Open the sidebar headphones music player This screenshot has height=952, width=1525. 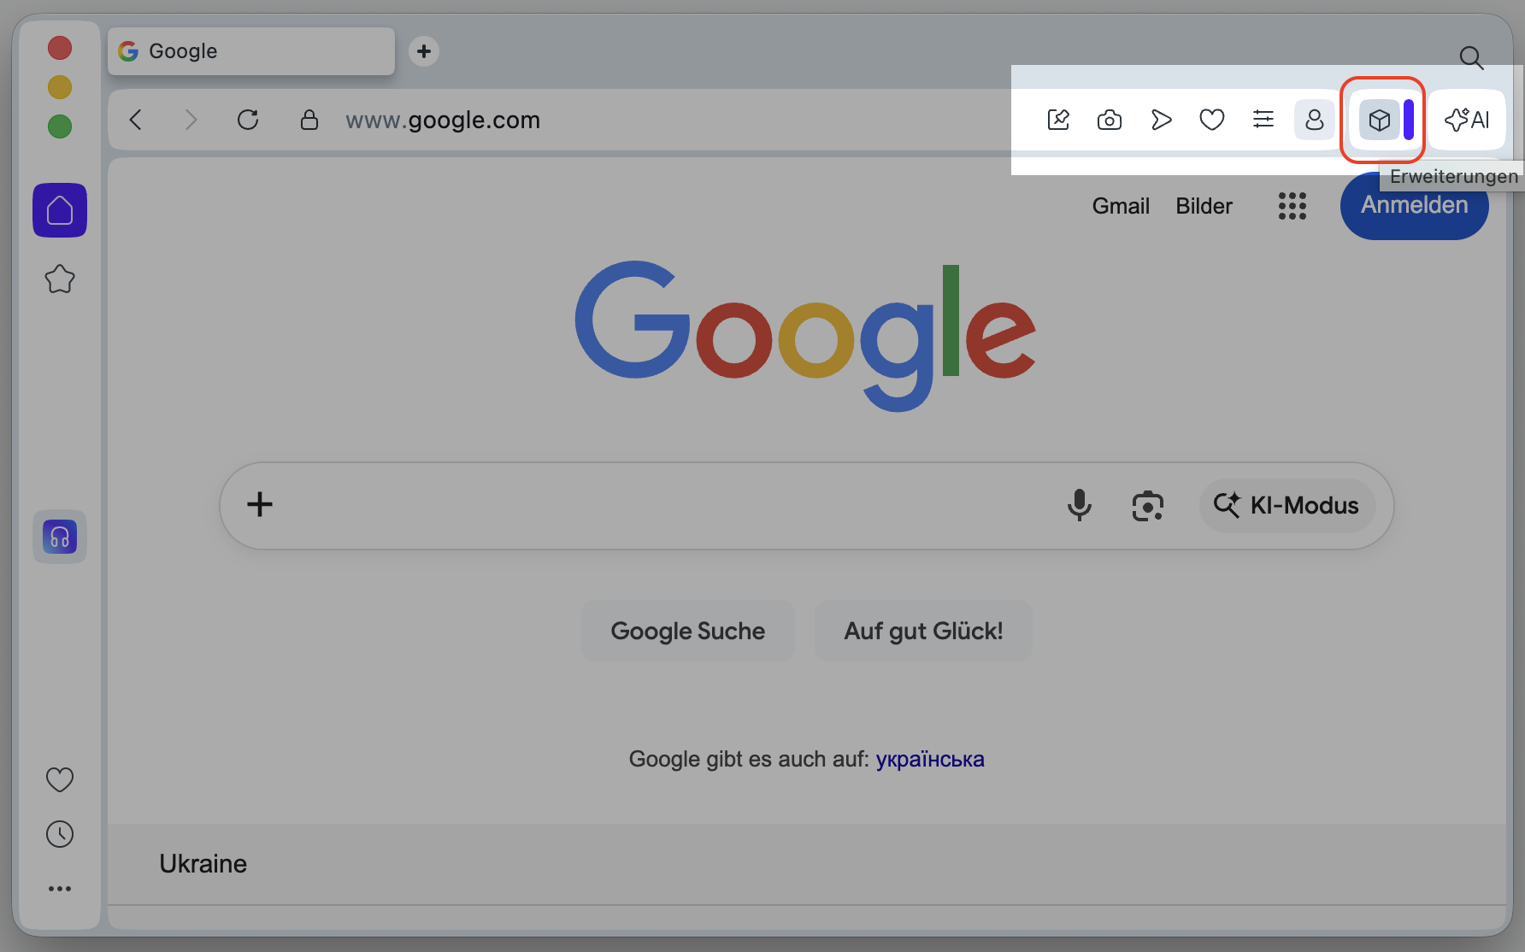coord(60,537)
